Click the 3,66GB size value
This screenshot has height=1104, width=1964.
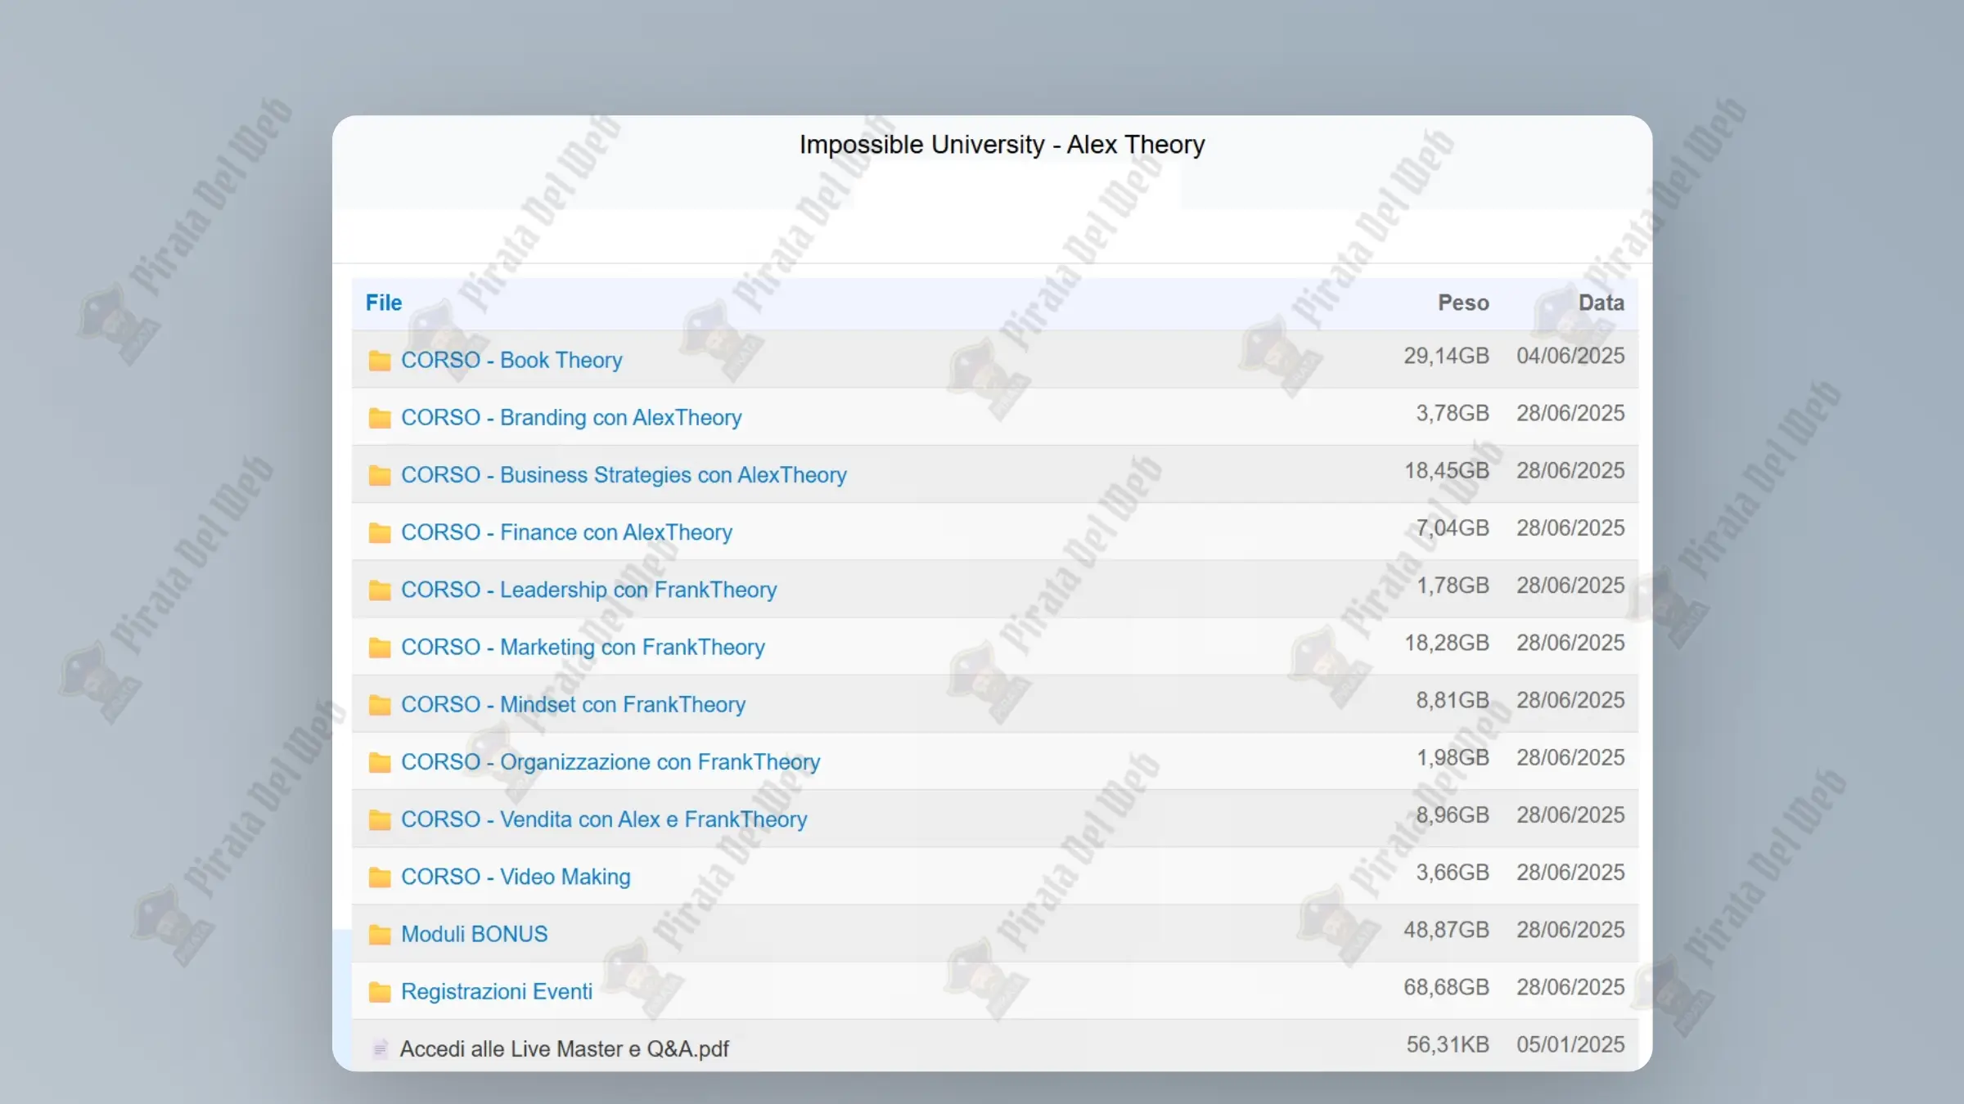pos(1453,872)
